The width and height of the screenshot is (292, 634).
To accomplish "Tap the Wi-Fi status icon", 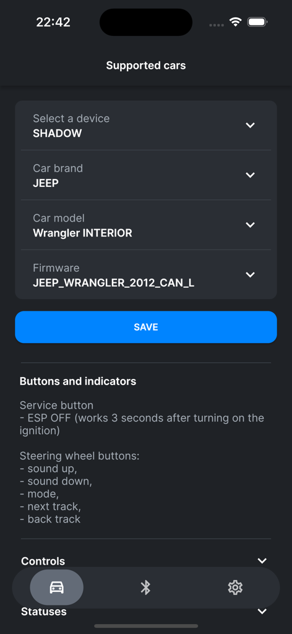I will point(235,22).
